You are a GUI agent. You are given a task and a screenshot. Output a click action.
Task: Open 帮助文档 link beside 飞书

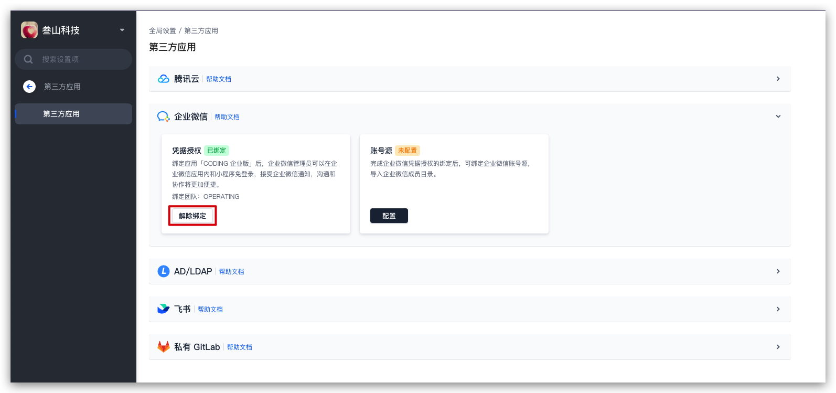point(210,310)
